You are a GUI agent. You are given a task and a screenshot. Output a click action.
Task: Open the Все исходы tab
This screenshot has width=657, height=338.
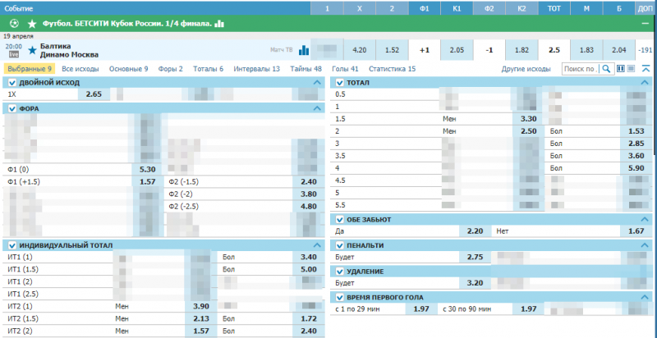80,70
